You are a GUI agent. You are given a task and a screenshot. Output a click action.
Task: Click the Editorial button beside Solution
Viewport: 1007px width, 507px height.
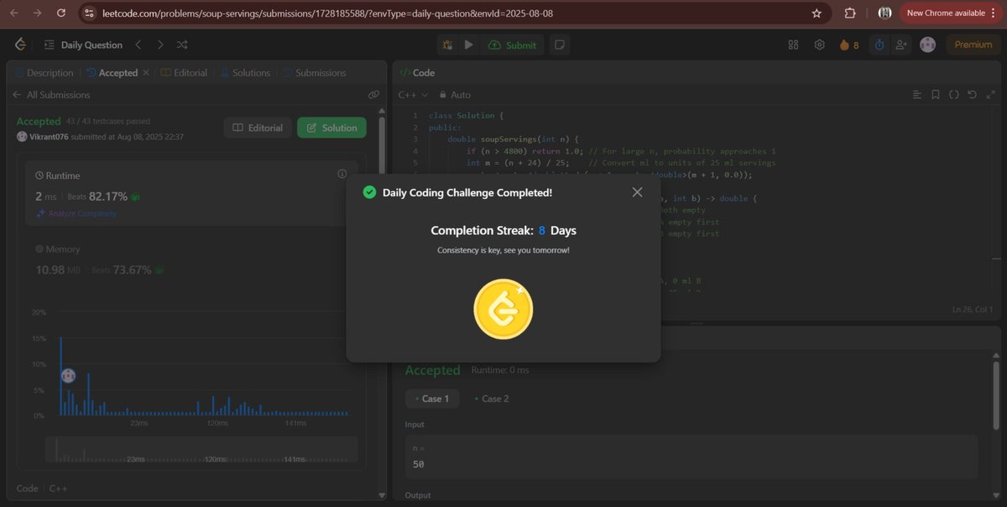[258, 128]
